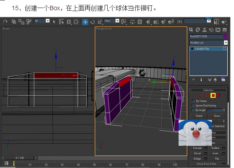Enable the By Vertex checkbox
234x168 pixels.
(x=193, y=101)
